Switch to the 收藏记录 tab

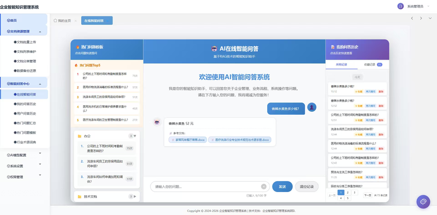tap(373, 64)
